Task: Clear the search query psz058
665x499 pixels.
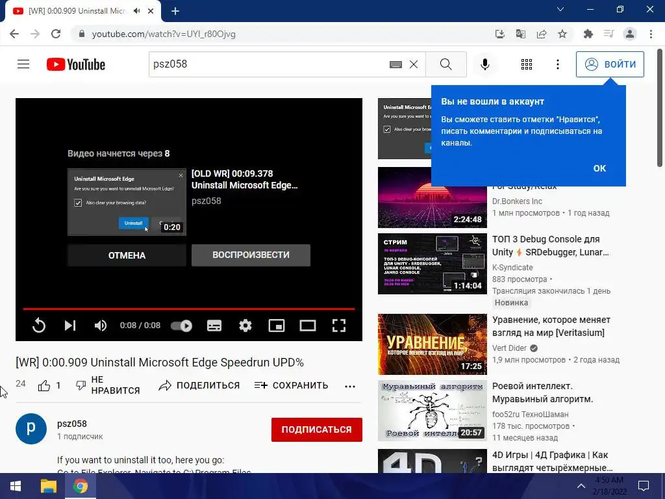Action: pyautogui.click(x=414, y=64)
